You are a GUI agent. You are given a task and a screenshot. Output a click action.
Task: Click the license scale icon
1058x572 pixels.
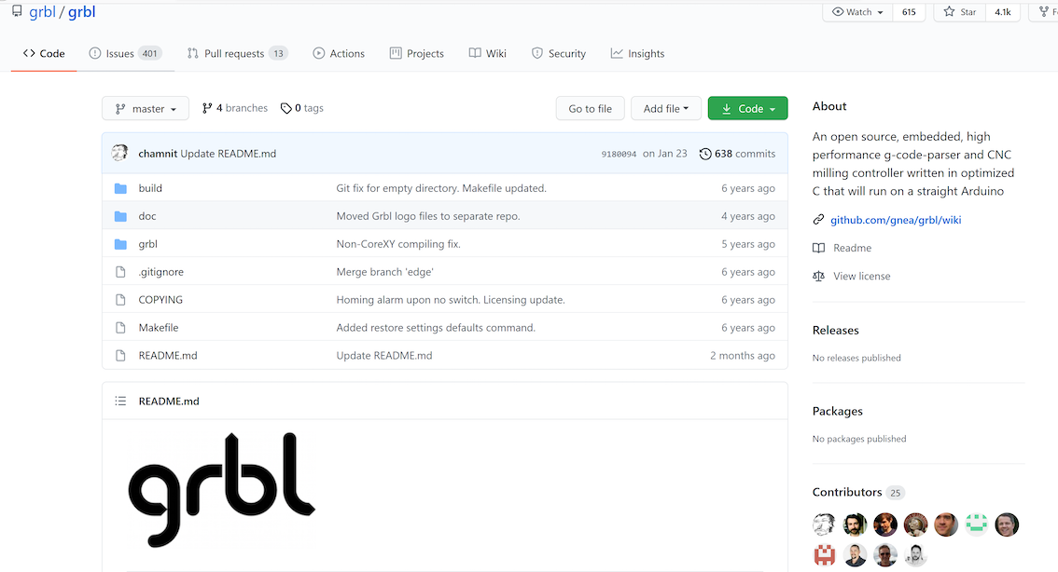(818, 277)
